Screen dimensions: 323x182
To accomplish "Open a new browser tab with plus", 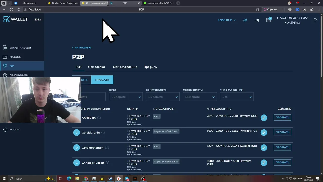I will tap(178, 3).
